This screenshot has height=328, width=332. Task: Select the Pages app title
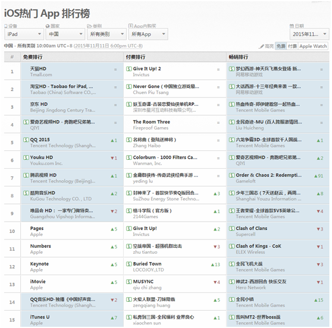pos(37,229)
